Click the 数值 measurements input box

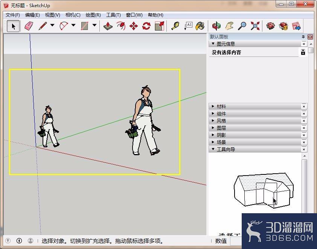pos(236,241)
